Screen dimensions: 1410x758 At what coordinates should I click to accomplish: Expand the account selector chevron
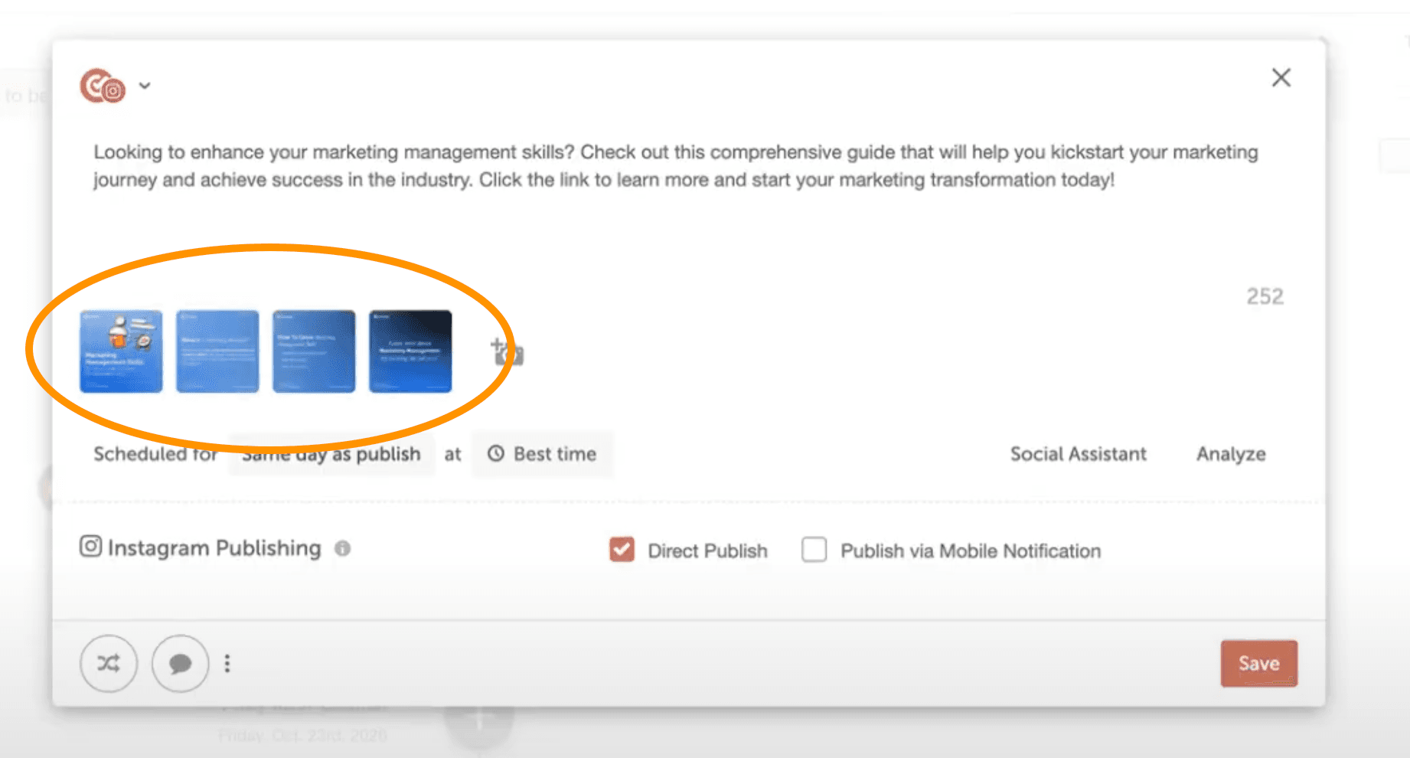pyautogui.click(x=145, y=85)
